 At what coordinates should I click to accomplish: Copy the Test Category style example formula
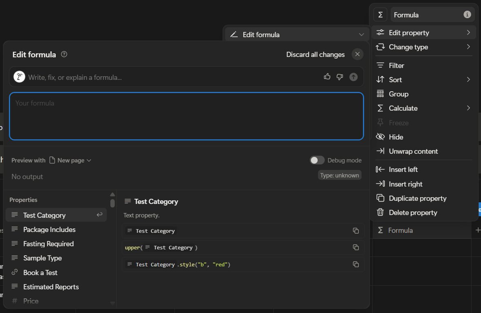point(356,265)
